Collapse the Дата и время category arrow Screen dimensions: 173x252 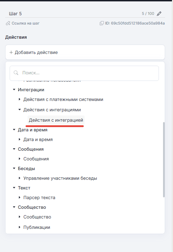[x=14, y=130]
